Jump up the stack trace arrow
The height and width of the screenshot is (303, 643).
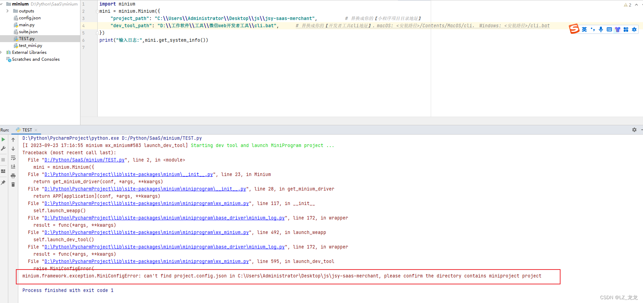tap(13, 140)
